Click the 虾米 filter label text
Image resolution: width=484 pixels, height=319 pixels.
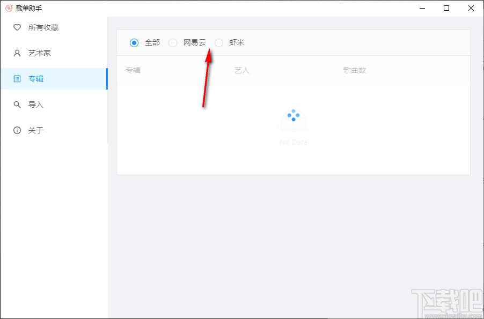pyautogui.click(x=237, y=42)
